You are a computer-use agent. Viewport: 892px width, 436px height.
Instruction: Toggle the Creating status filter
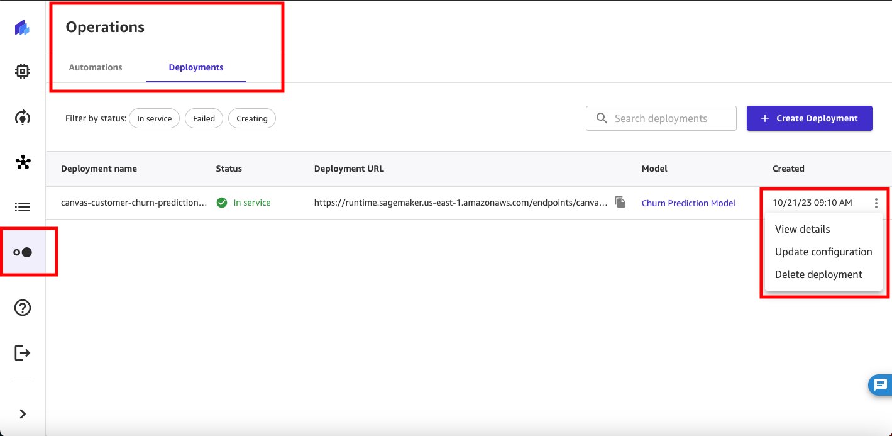pyautogui.click(x=252, y=118)
